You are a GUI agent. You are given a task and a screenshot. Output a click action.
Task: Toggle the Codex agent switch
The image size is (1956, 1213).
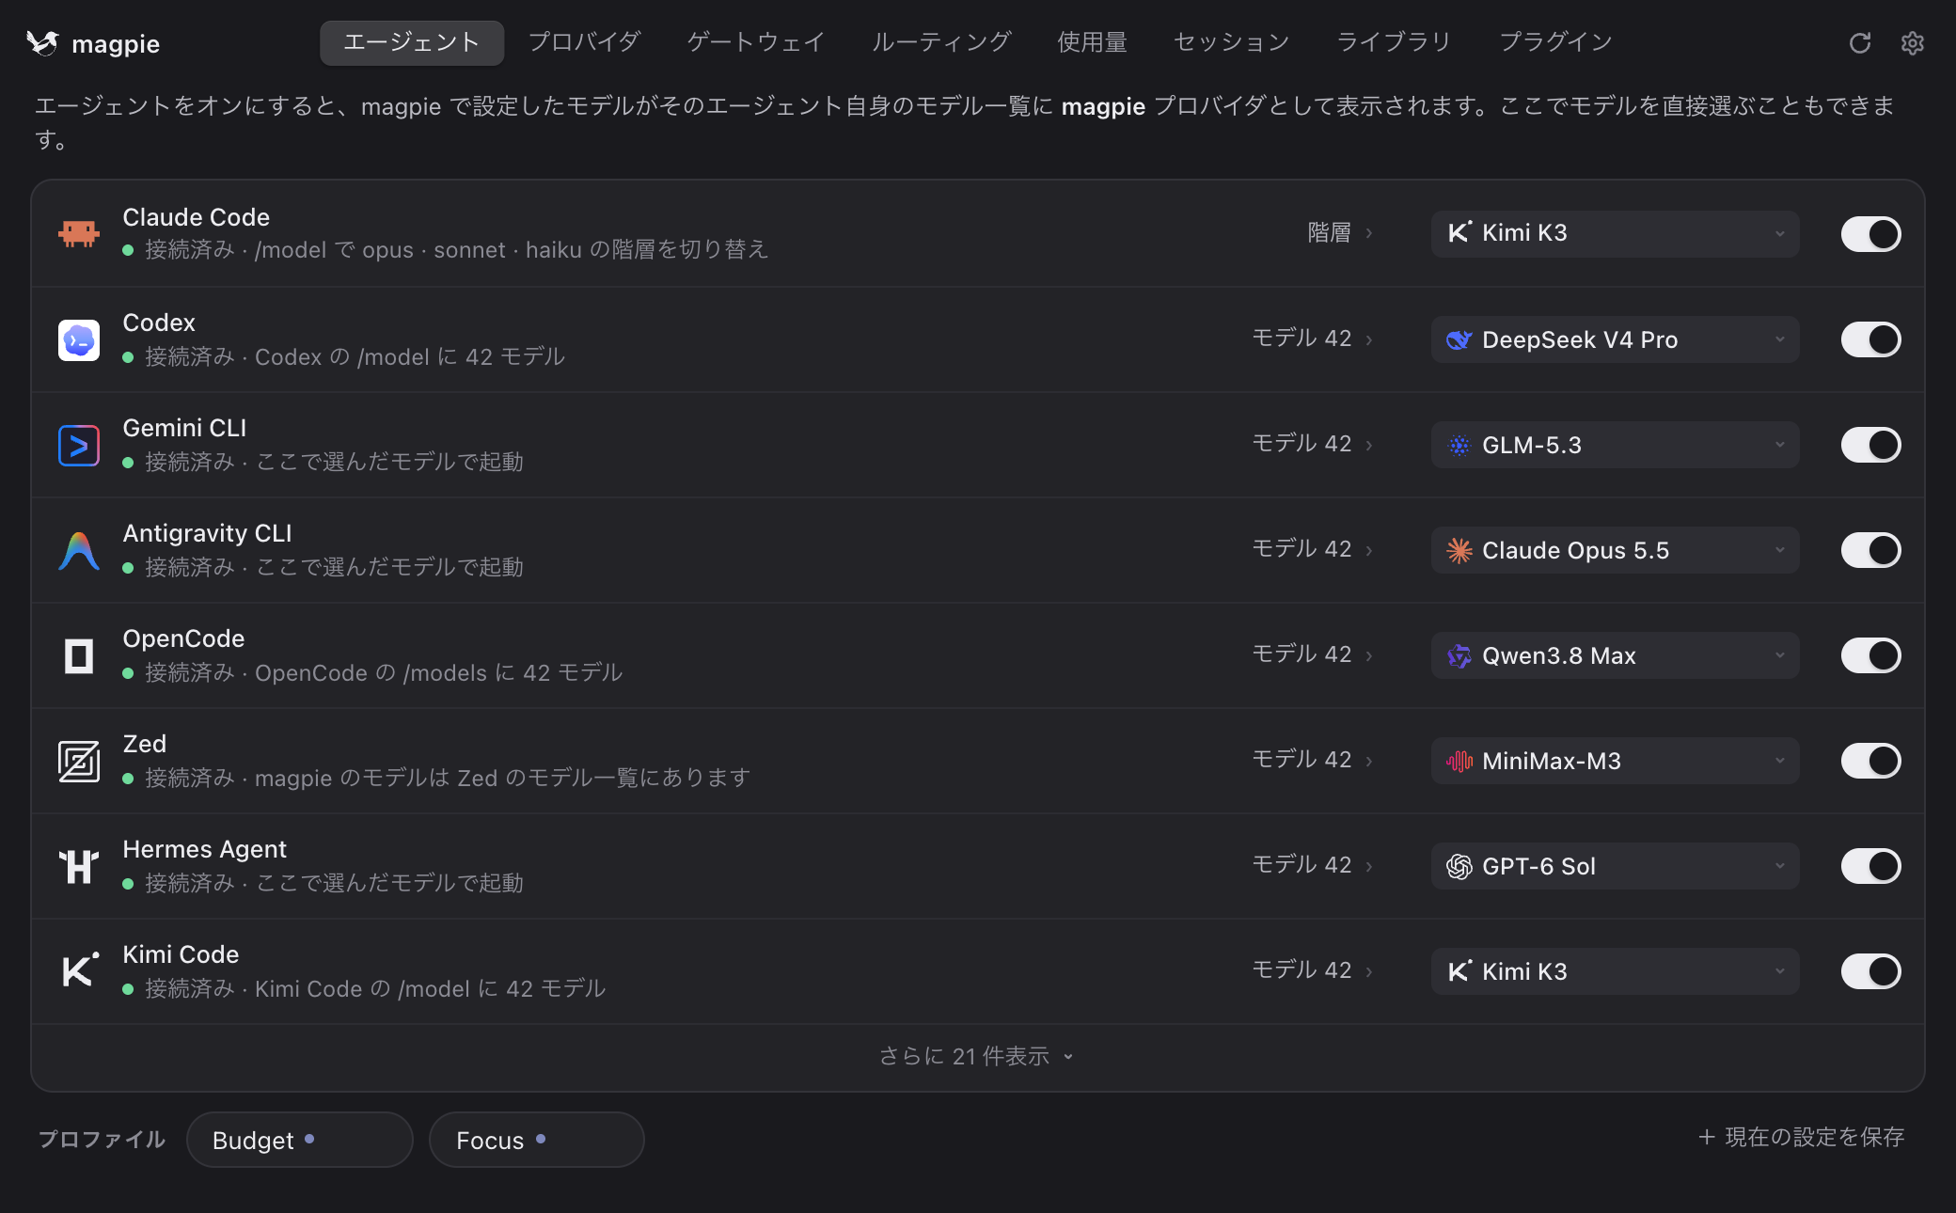[x=1870, y=339]
